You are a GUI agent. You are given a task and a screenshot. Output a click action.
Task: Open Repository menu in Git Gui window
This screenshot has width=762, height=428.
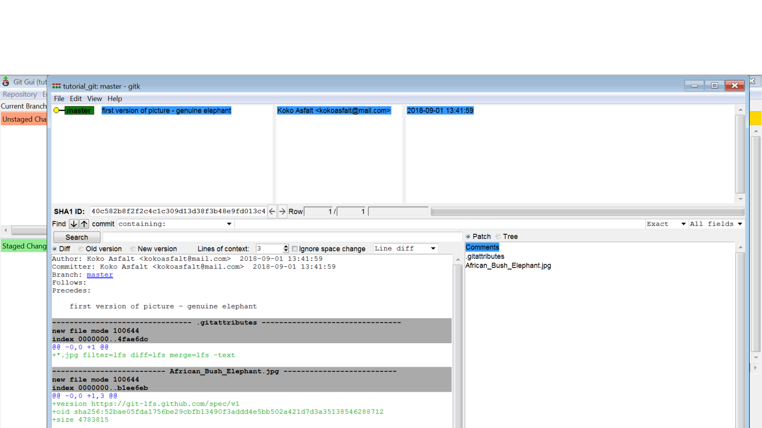[20, 95]
